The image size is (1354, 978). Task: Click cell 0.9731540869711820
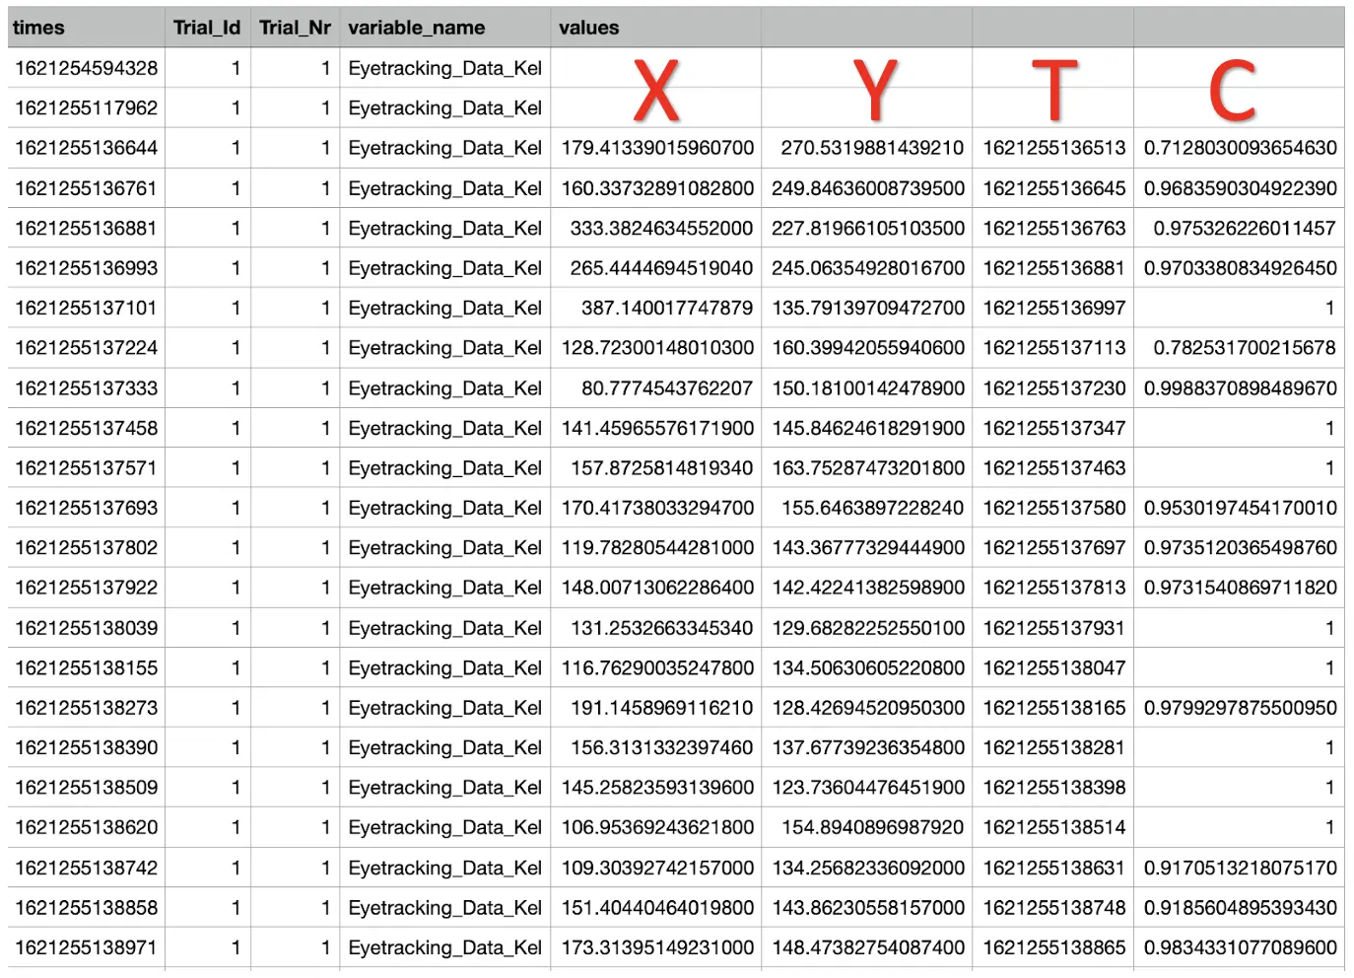[x=1239, y=588]
